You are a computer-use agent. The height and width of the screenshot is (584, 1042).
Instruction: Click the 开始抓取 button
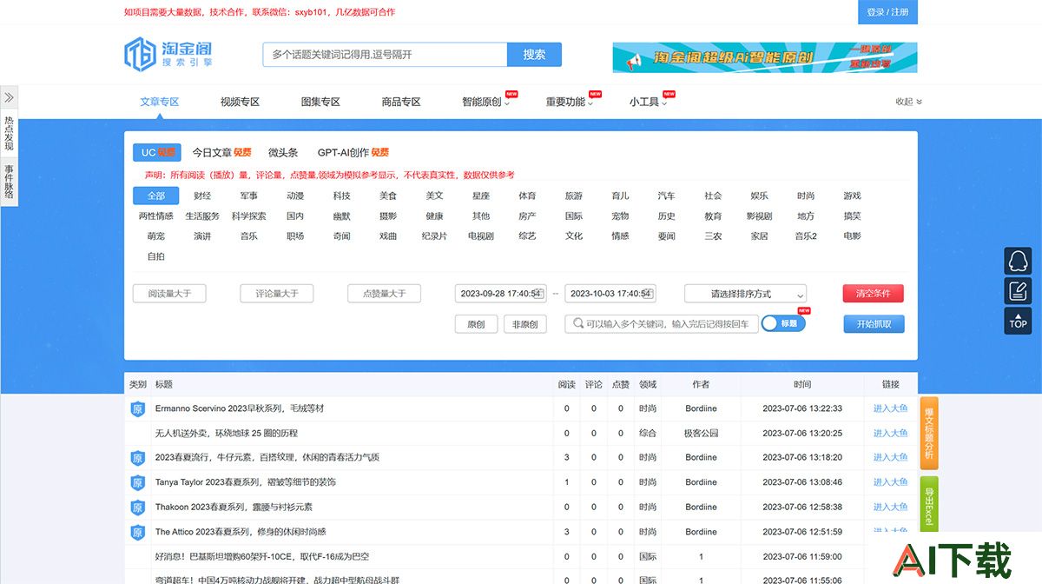(x=874, y=324)
